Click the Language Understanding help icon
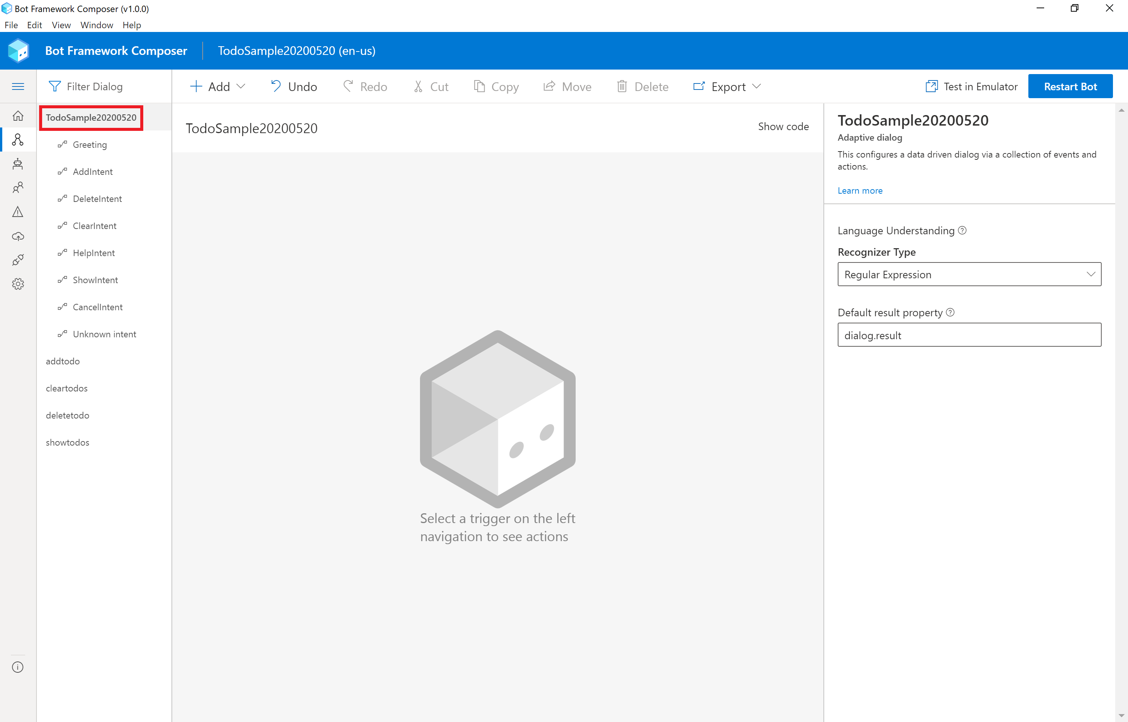The height and width of the screenshot is (722, 1128). tap(962, 230)
